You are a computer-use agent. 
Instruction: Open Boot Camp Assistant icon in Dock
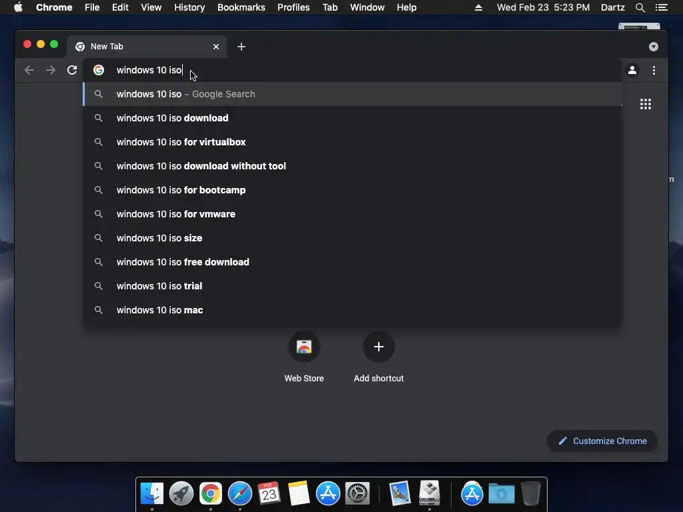coord(430,494)
